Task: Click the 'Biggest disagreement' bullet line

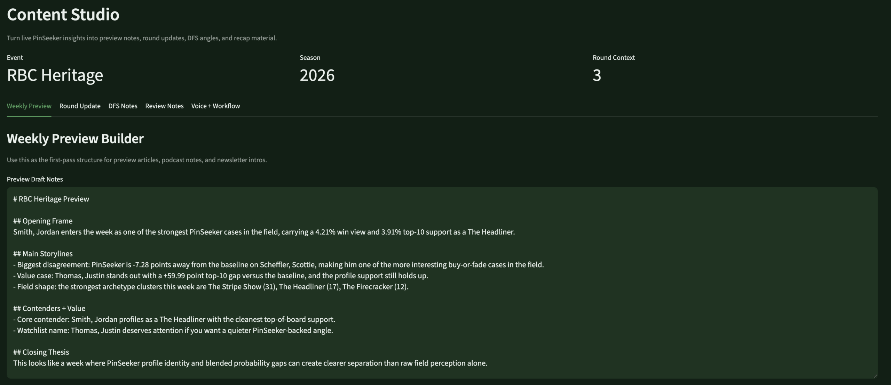Action: click(x=278, y=265)
